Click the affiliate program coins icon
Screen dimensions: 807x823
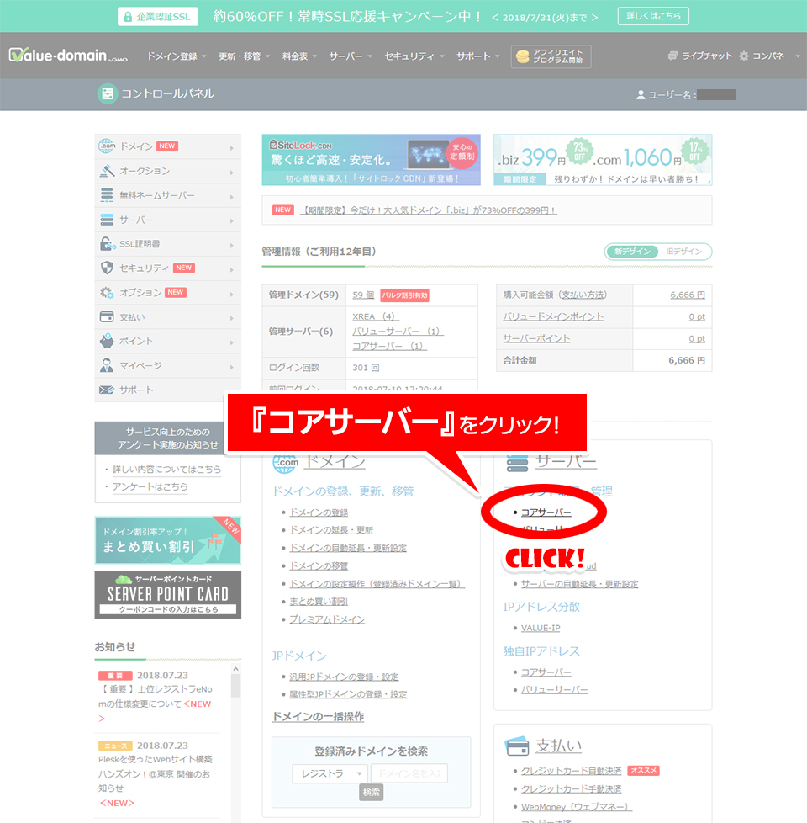(x=523, y=56)
